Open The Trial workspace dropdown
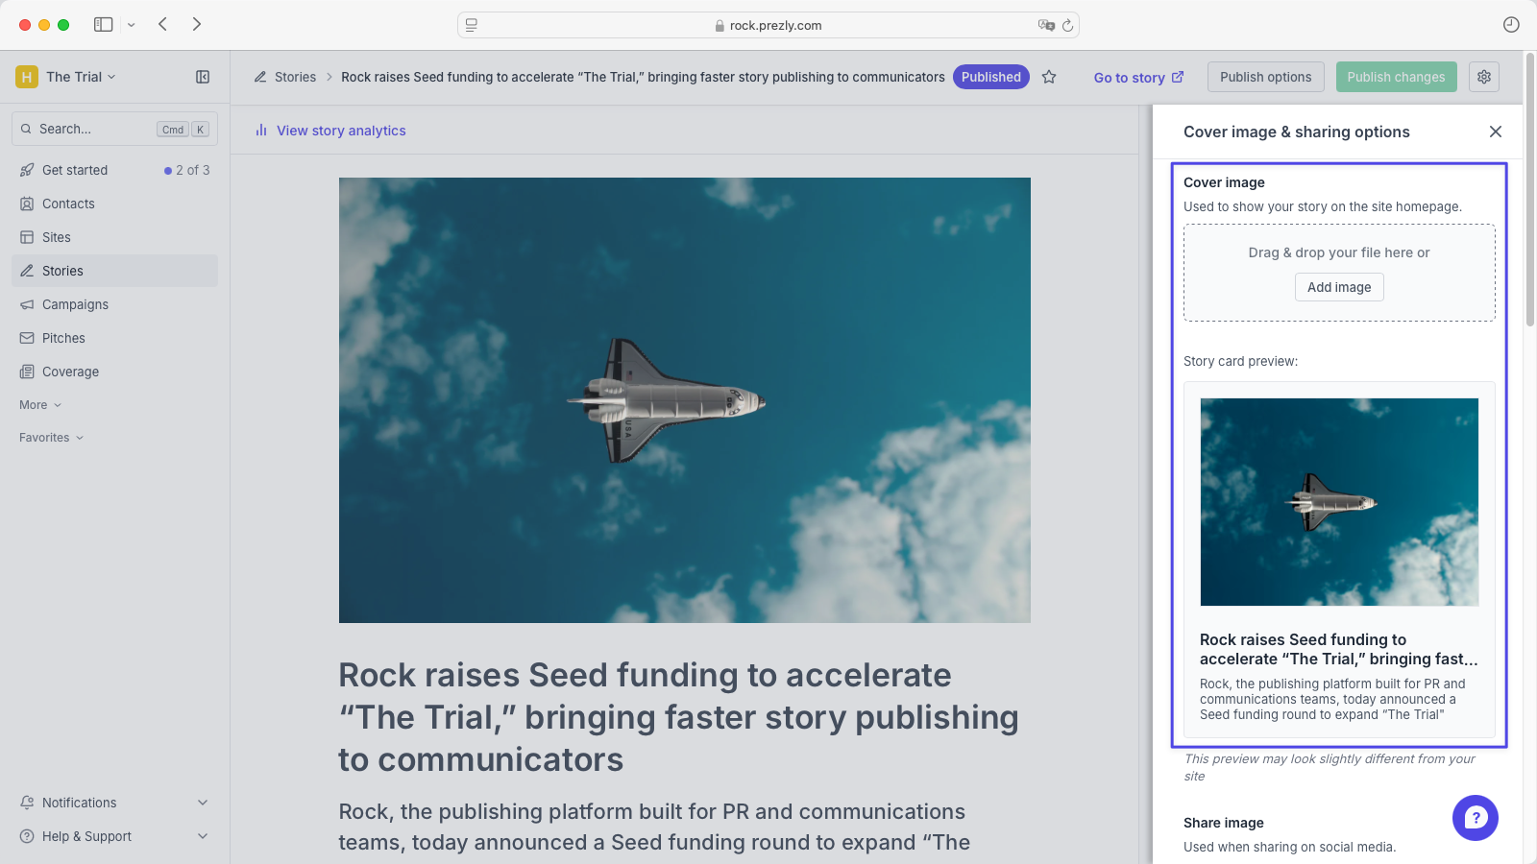1537x864 pixels. (x=81, y=77)
